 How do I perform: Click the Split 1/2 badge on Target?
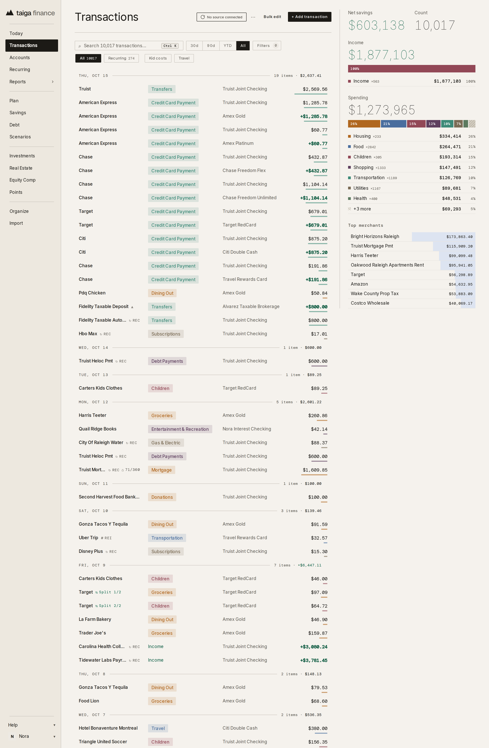108,592
